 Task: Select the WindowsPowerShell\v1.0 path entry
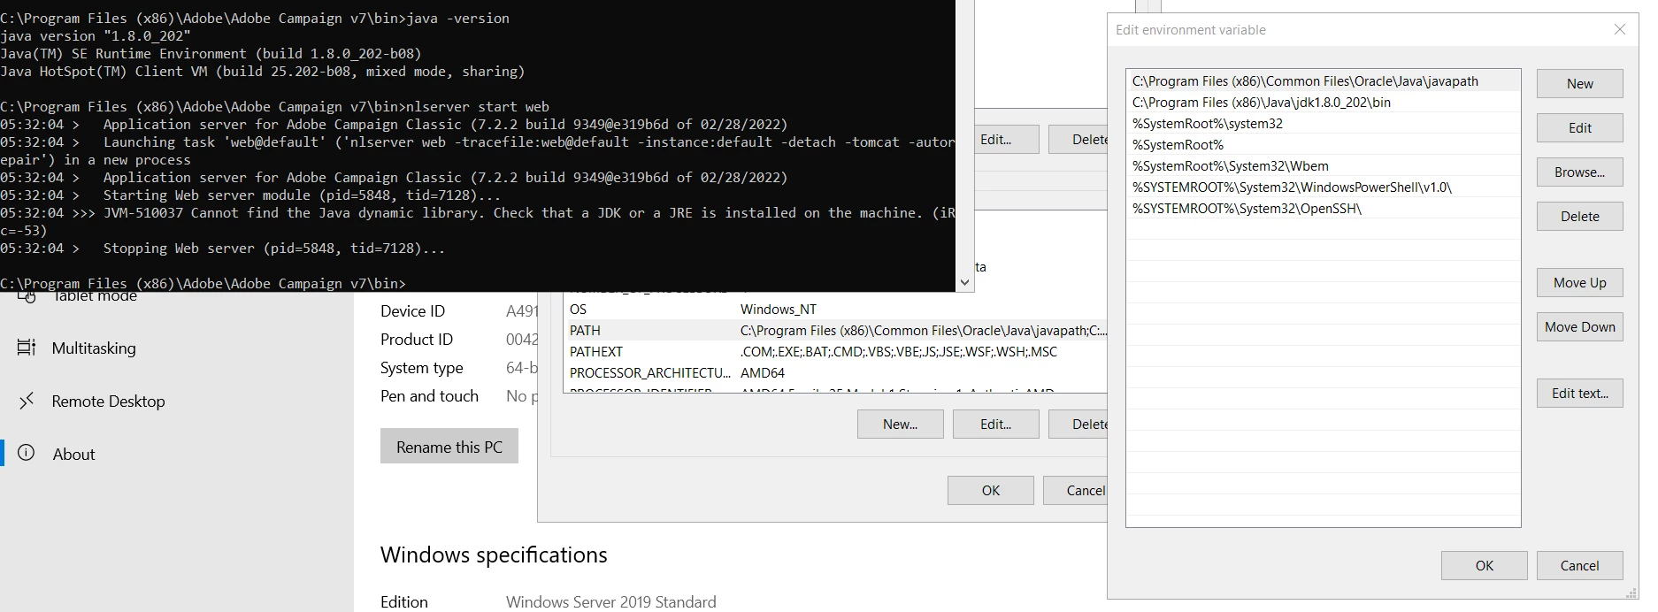click(x=1323, y=187)
